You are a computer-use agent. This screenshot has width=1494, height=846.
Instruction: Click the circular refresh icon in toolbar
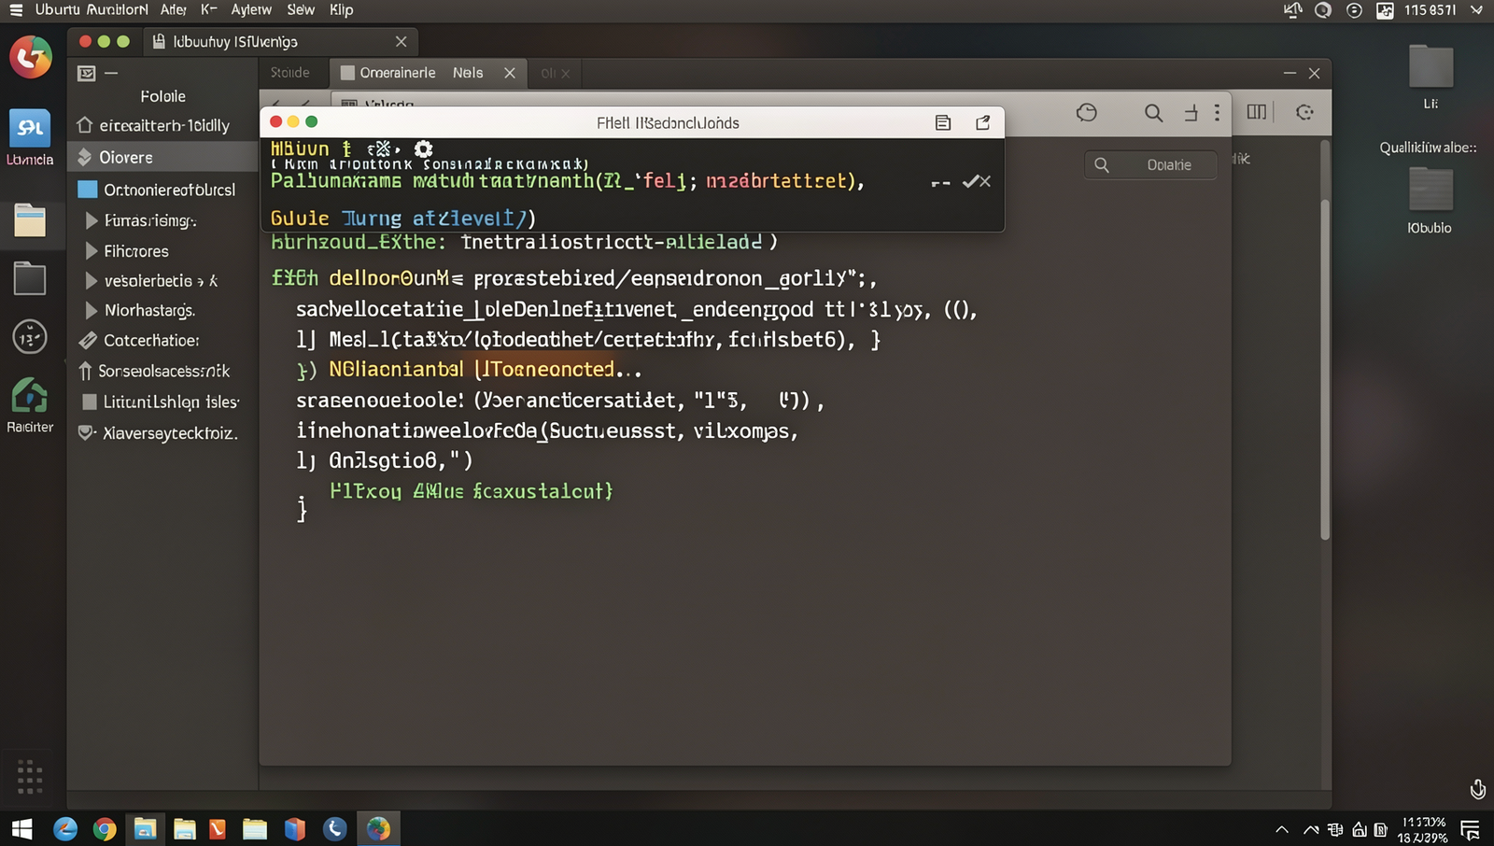[1305, 112]
